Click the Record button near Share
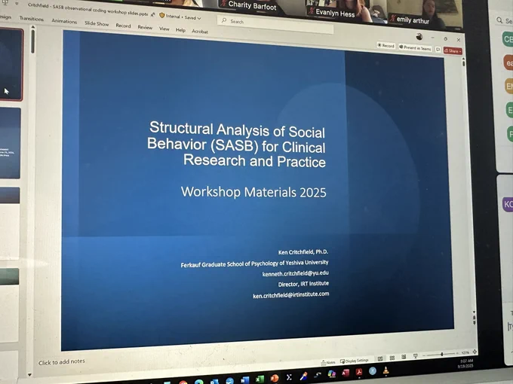Viewport: 513px width, 384px height. tap(386, 46)
